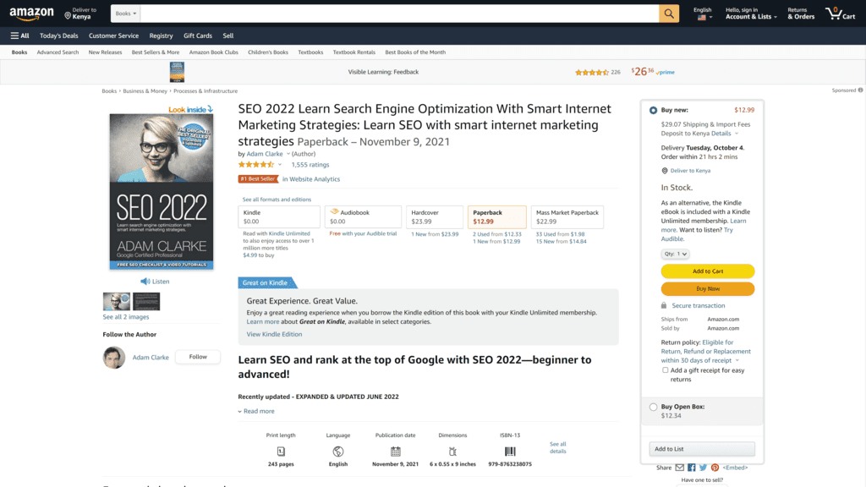The width and height of the screenshot is (866, 487).
Task: Expand the return policy chevron
Action: (x=737, y=360)
